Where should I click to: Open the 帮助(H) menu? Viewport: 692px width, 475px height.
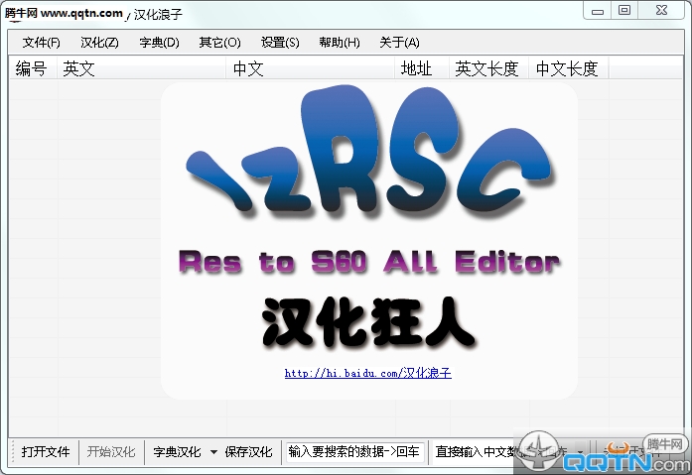pyautogui.click(x=340, y=43)
